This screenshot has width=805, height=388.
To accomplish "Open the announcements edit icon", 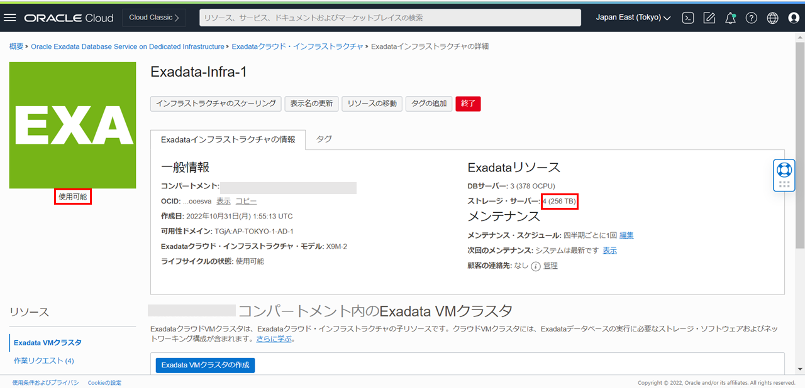I will (709, 18).
